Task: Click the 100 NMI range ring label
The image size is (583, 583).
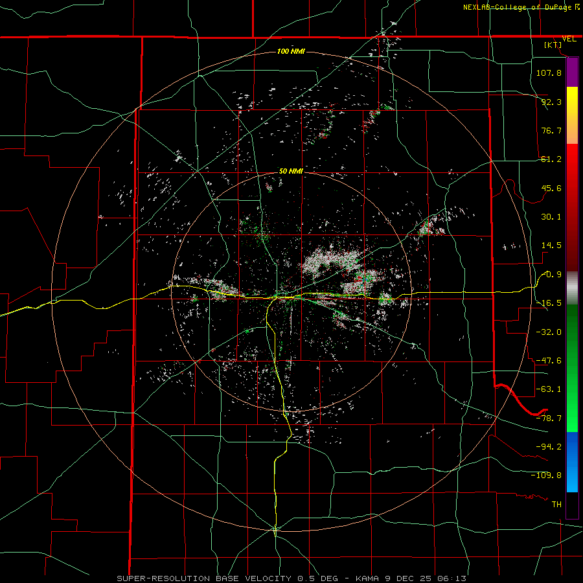Action: tap(291, 51)
